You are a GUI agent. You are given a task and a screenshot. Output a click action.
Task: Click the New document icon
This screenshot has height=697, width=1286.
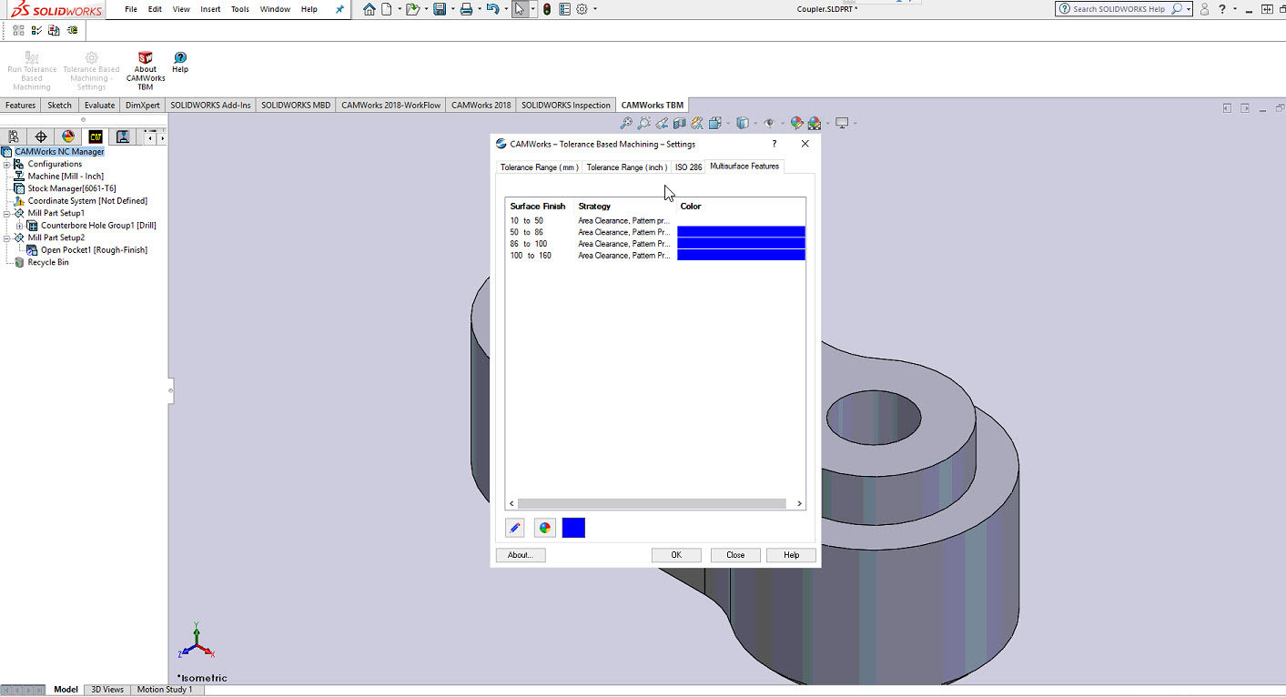(387, 9)
